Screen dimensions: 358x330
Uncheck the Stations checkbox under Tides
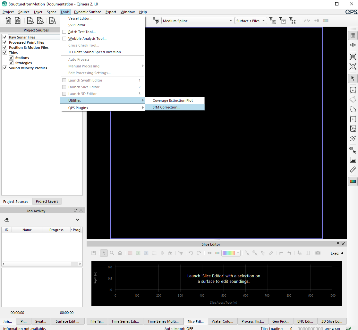tap(11, 58)
